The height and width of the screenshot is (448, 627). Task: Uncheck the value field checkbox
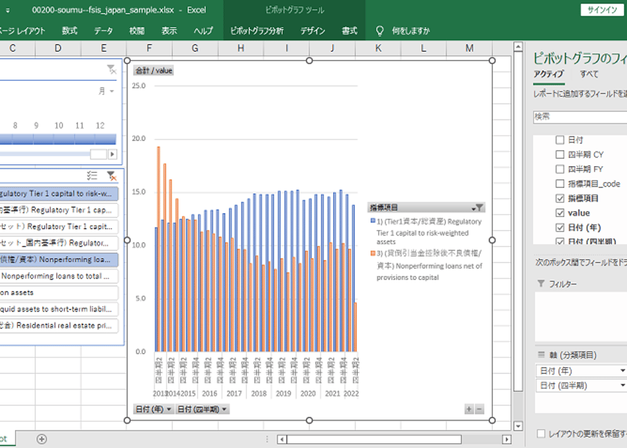tap(560, 213)
